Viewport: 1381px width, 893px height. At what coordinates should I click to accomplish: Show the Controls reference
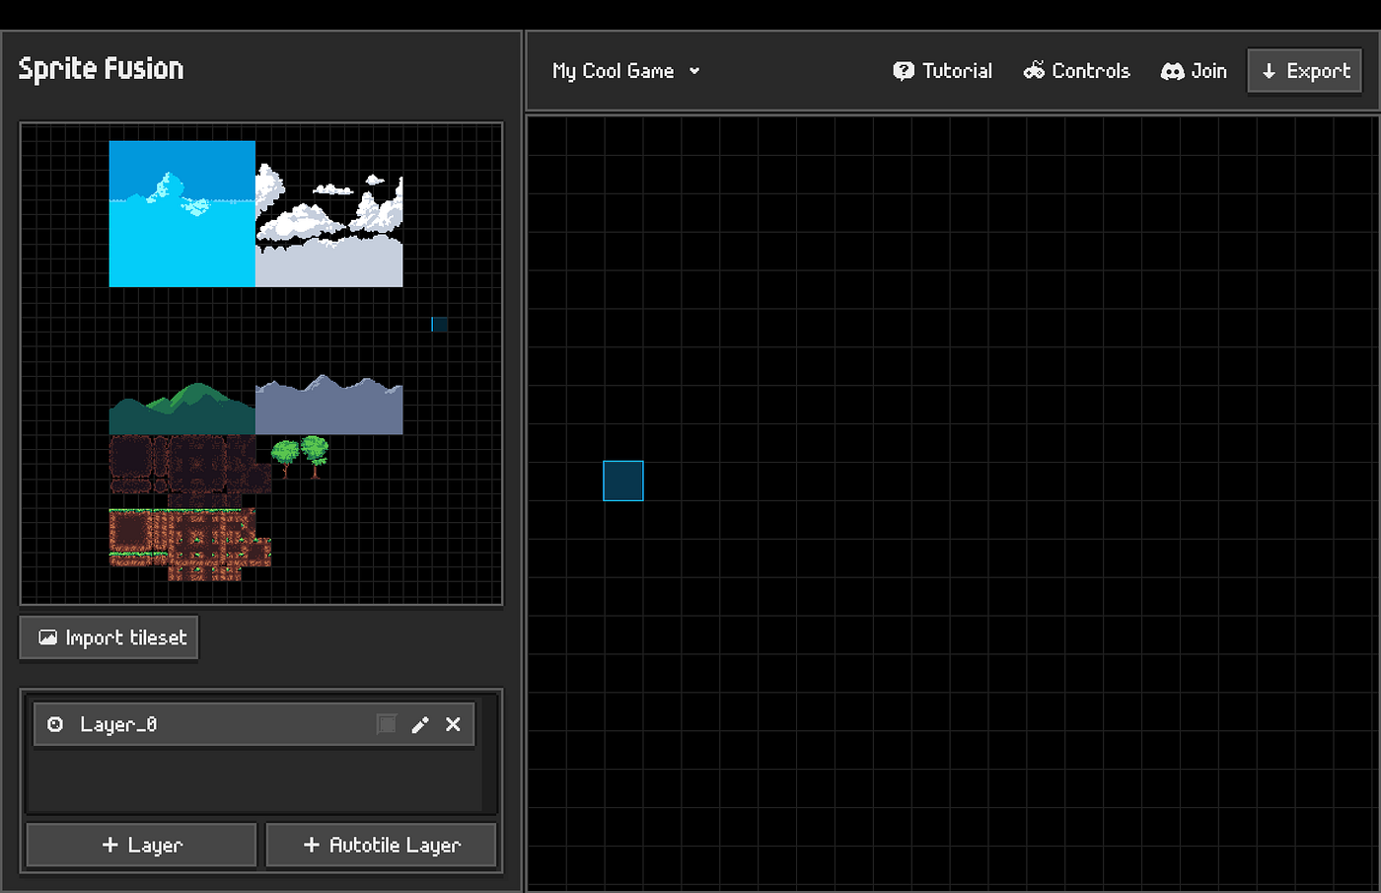[1076, 71]
